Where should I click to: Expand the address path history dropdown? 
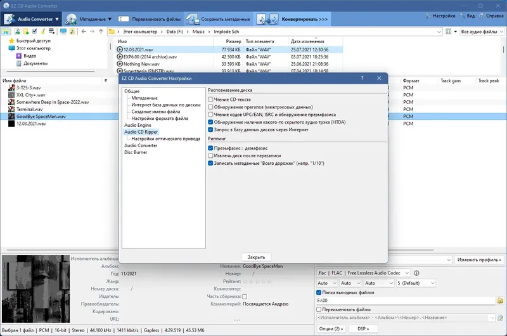click(439, 32)
